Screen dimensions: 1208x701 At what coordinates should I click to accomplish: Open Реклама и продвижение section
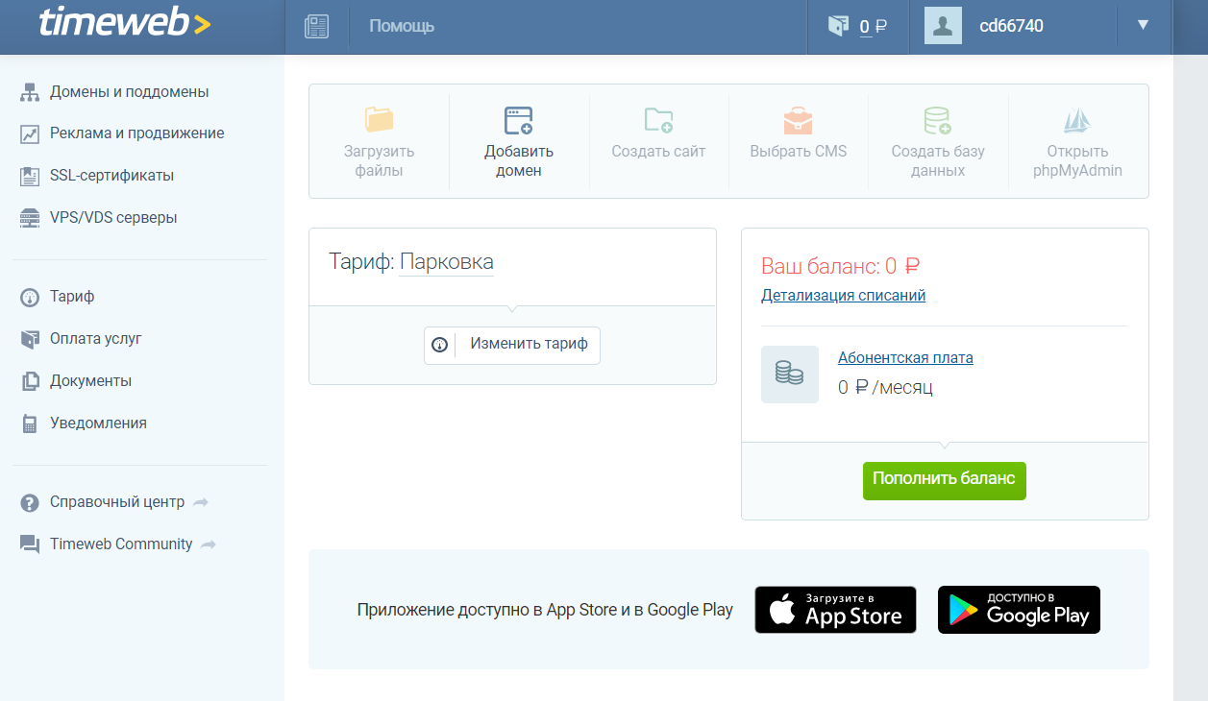(137, 133)
